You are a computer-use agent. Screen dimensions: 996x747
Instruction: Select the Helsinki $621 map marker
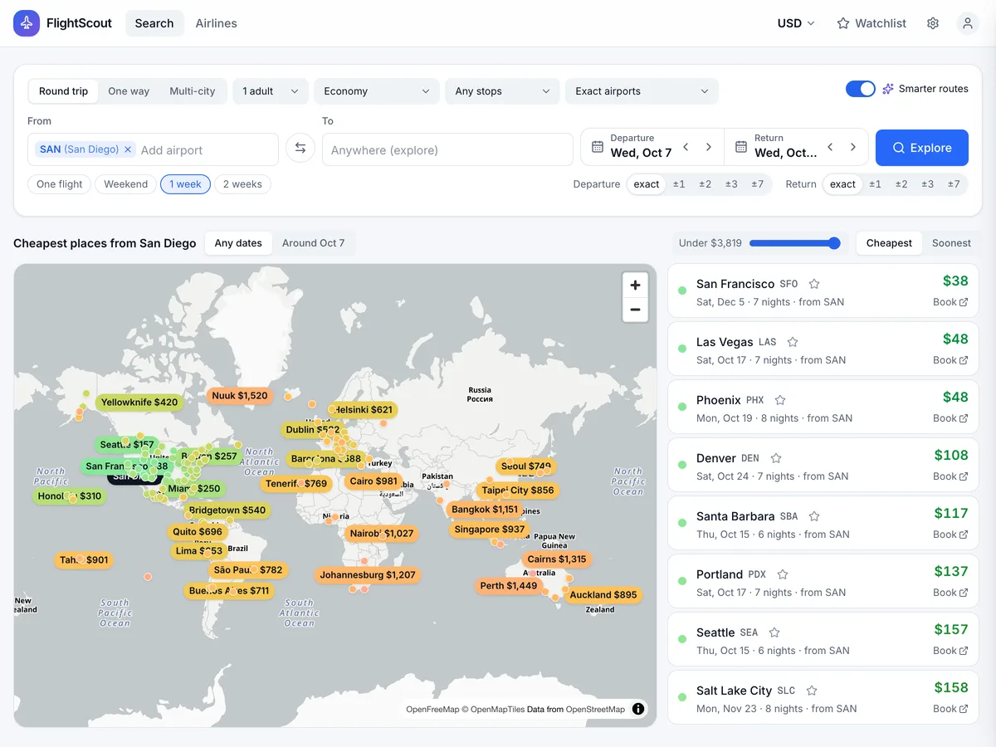(x=363, y=409)
